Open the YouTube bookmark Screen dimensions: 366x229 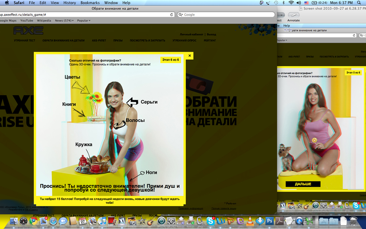click(x=27, y=21)
